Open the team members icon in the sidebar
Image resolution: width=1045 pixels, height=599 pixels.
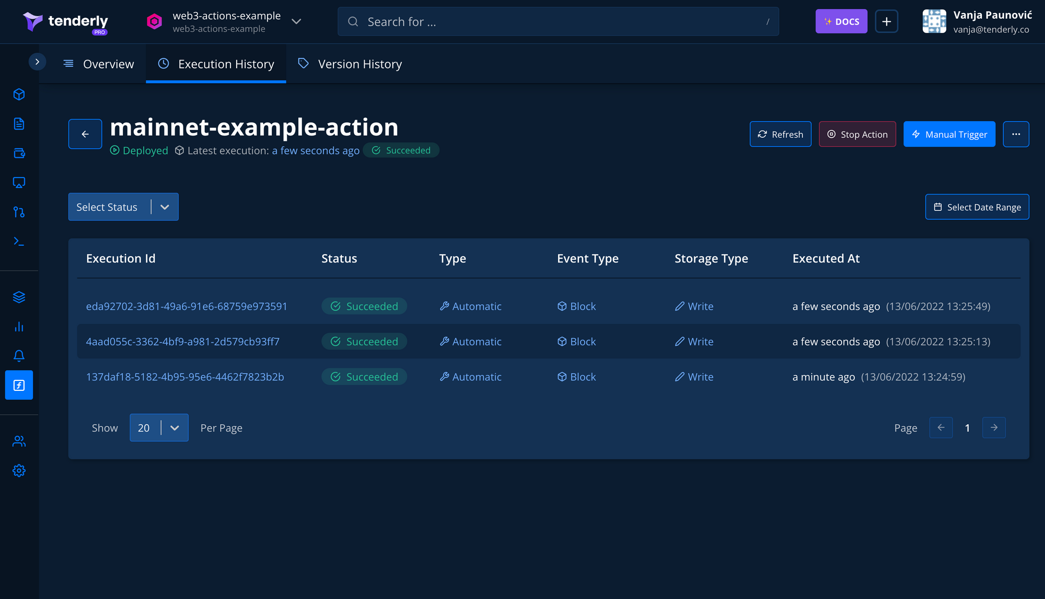19,441
